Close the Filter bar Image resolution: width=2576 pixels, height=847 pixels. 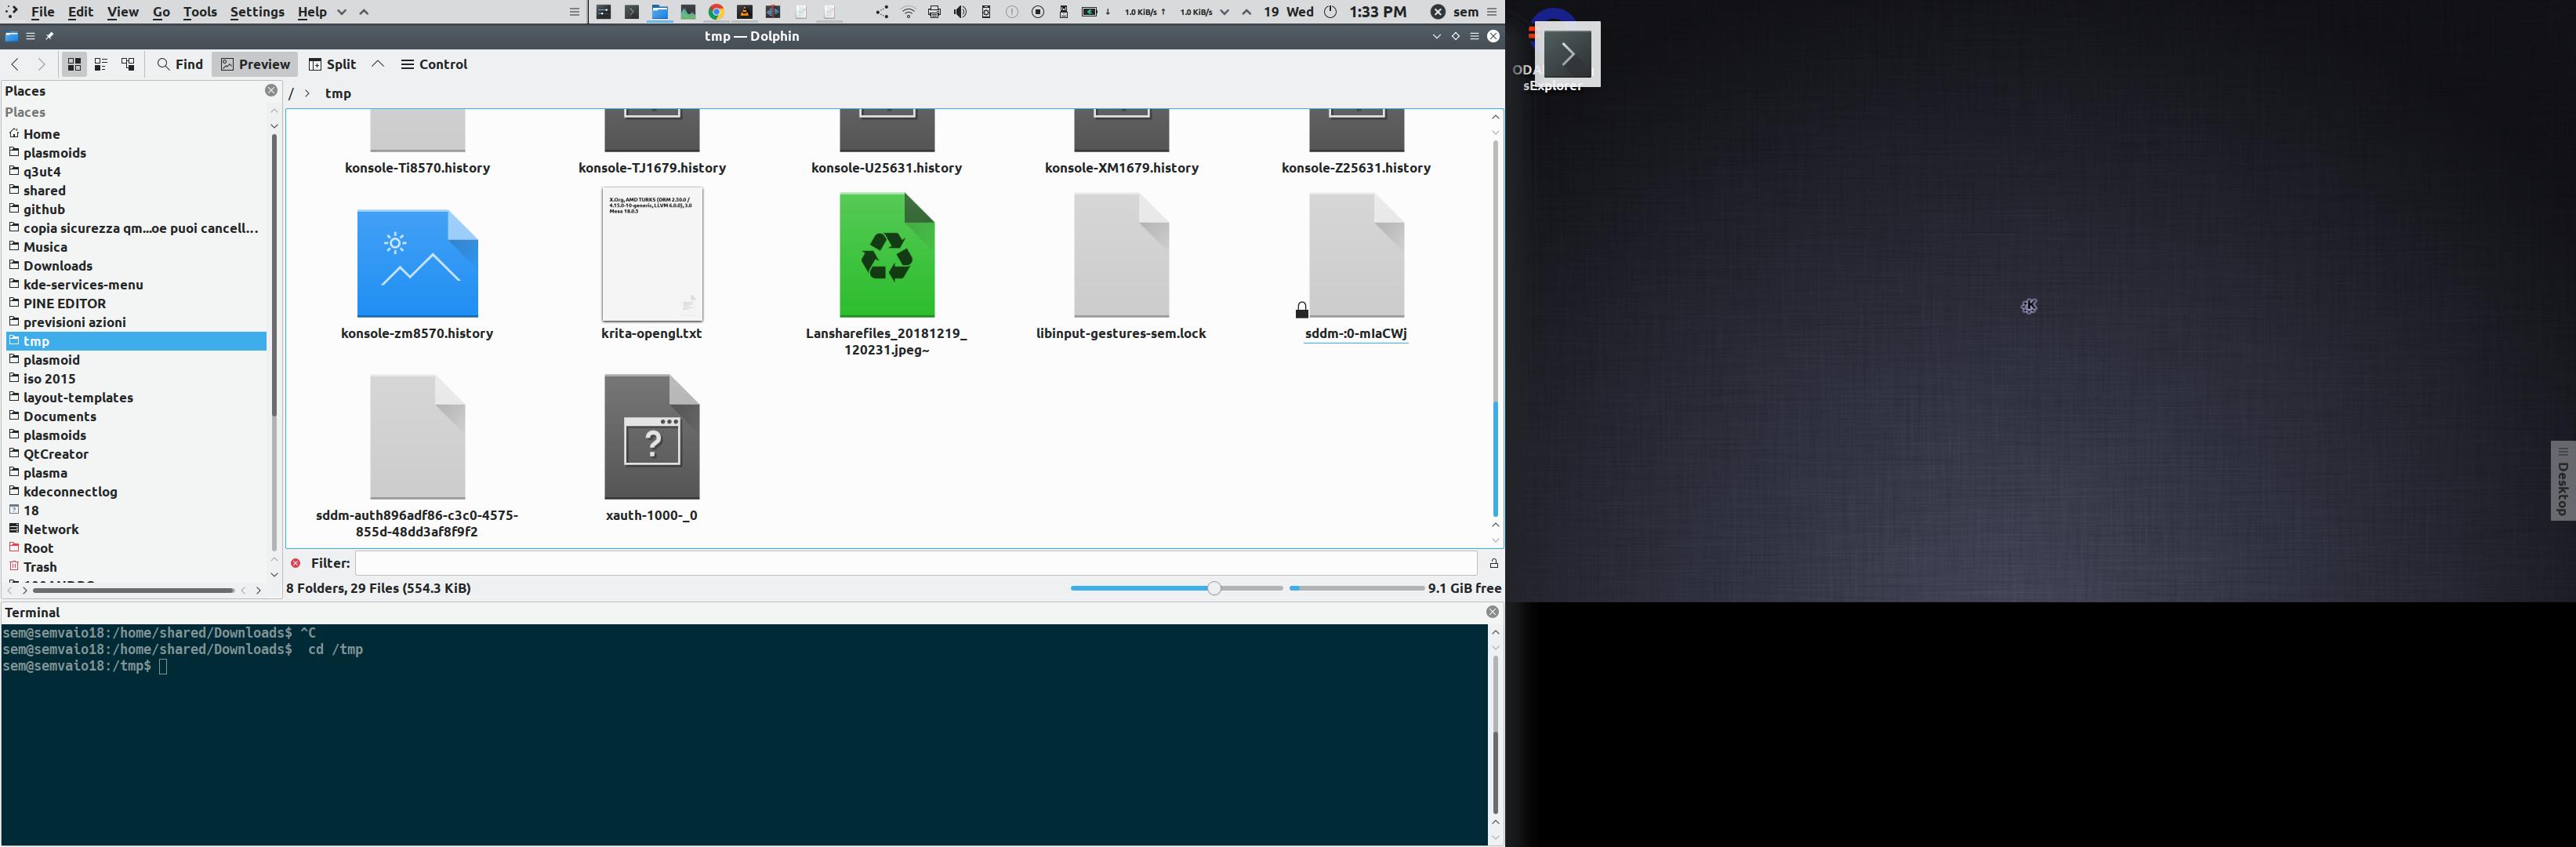click(x=296, y=563)
